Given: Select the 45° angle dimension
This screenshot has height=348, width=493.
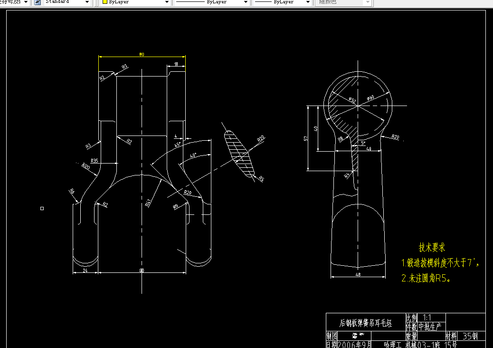Looking at the screenshot, I should (x=178, y=145).
